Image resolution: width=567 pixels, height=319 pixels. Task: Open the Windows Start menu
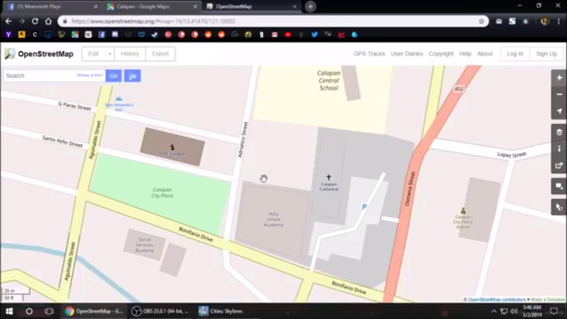9,311
